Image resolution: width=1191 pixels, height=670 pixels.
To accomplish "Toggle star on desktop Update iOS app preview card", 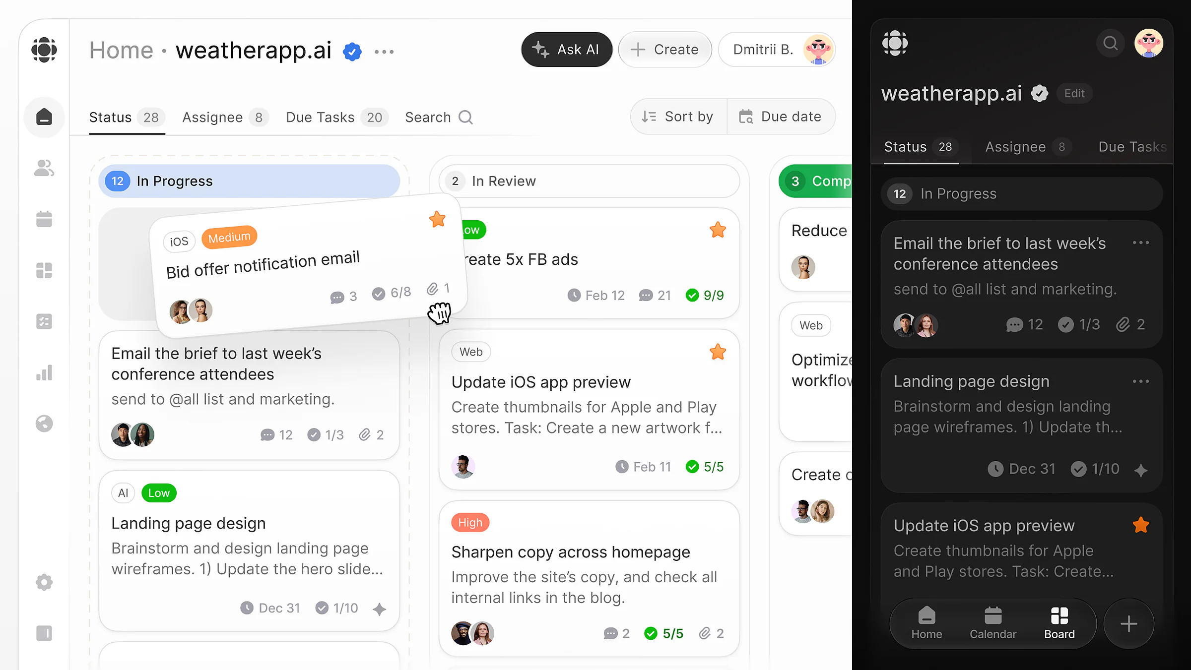I will coord(718,352).
